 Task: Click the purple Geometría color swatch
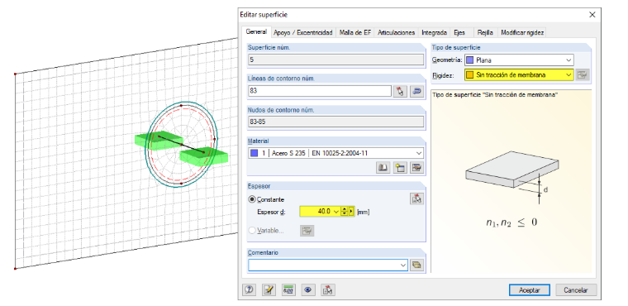point(470,60)
